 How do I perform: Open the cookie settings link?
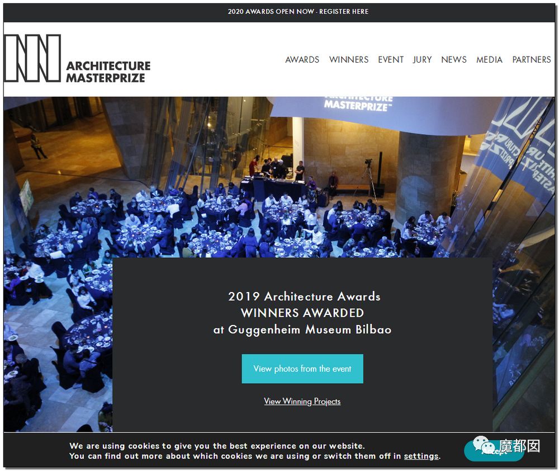[421, 456]
